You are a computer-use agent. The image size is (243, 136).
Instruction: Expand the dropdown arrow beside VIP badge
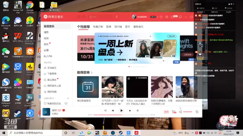[x=158, y=17]
